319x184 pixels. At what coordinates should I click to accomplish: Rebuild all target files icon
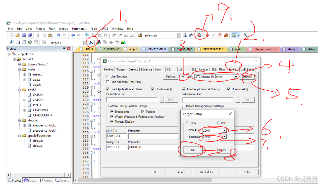point(24,42)
